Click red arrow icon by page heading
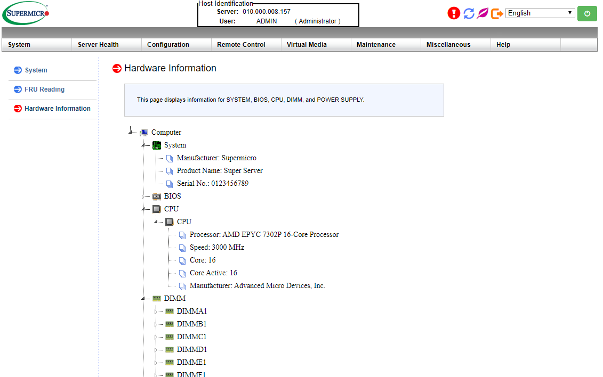 tap(117, 68)
